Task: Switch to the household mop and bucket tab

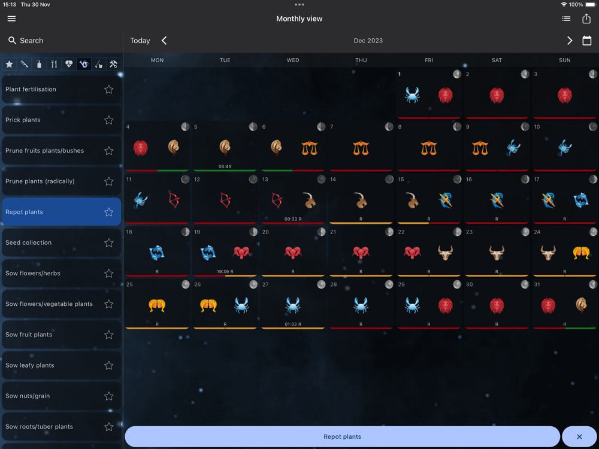Action: [x=99, y=64]
